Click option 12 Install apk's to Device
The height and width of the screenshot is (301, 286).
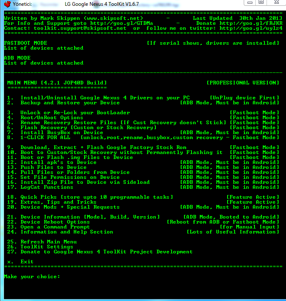tap(52, 163)
